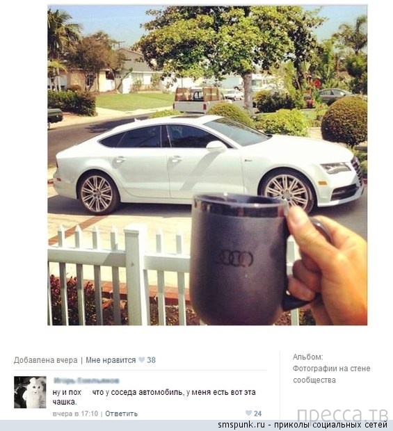Click the comment like count 24
This screenshot has width=393, height=431.
257,414
